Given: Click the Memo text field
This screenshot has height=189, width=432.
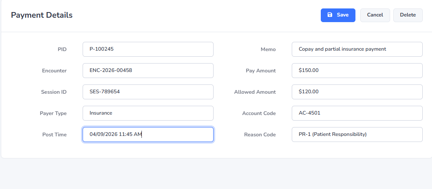Looking at the screenshot, I should coord(357,49).
